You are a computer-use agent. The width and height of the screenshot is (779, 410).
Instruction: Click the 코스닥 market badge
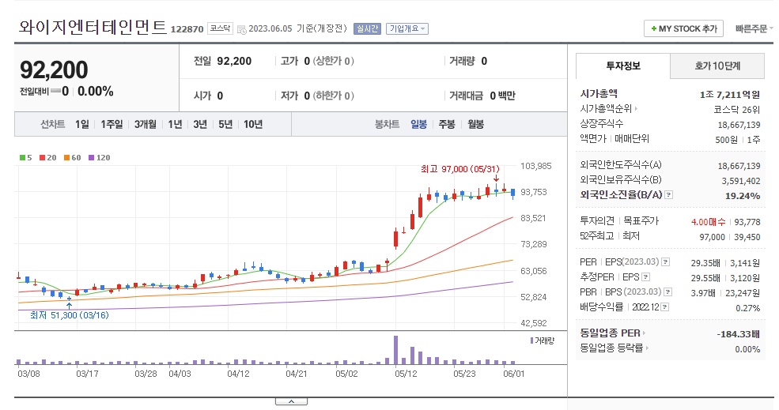pos(220,28)
